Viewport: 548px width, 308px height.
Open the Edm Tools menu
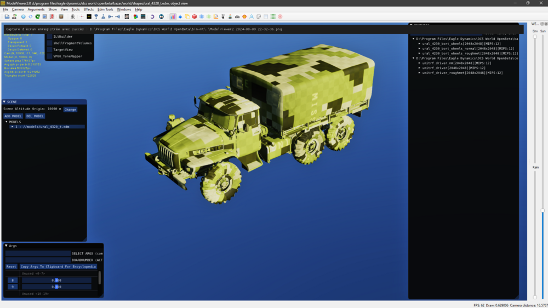pos(105,9)
